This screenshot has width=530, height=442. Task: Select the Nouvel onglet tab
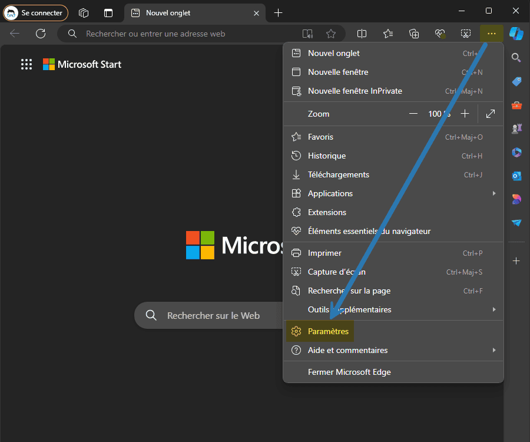pos(194,13)
